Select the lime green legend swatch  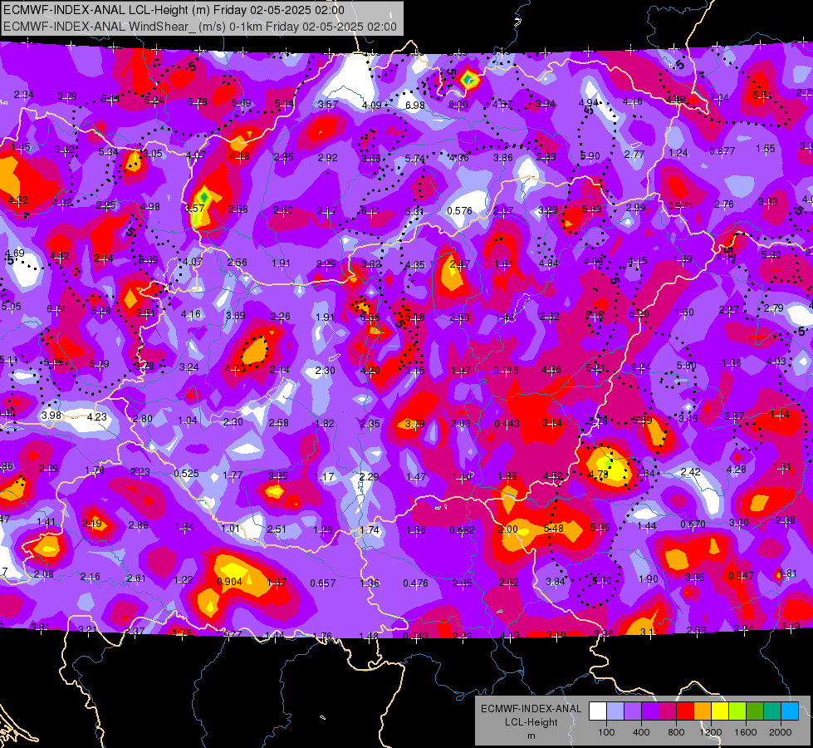point(737,711)
